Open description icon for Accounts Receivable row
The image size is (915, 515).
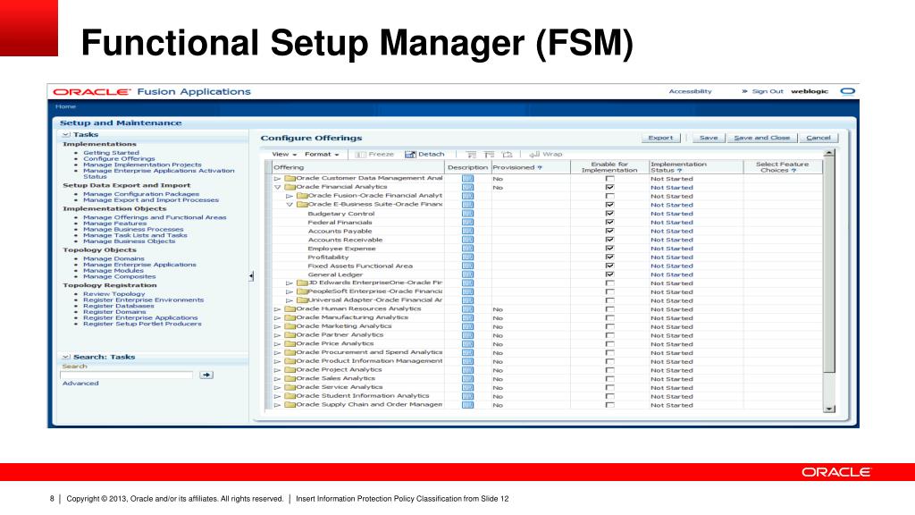click(467, 240)
